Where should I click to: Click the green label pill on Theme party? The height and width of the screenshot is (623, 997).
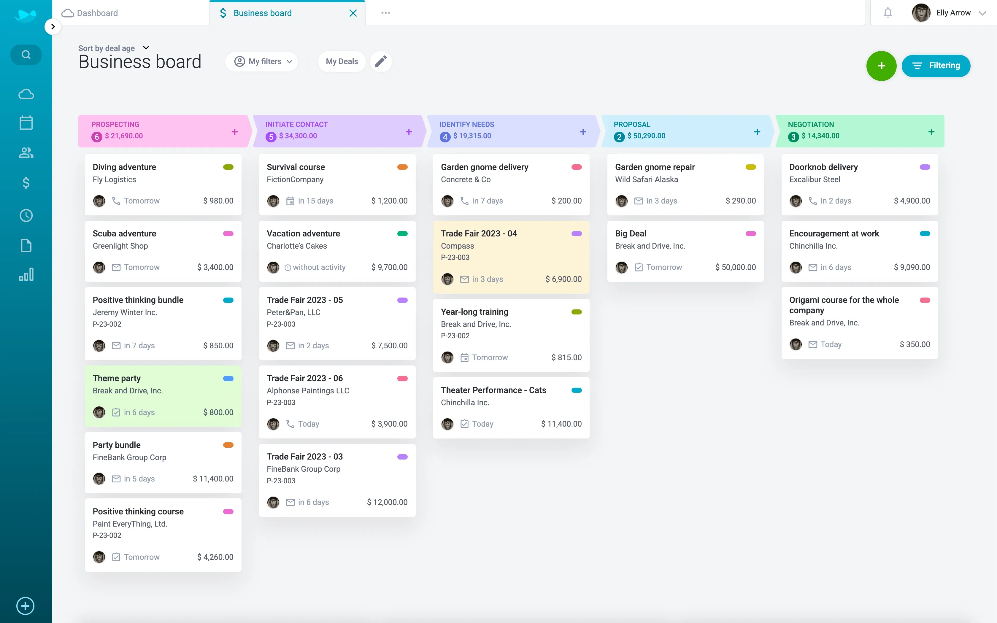click(x=228, y=378)
